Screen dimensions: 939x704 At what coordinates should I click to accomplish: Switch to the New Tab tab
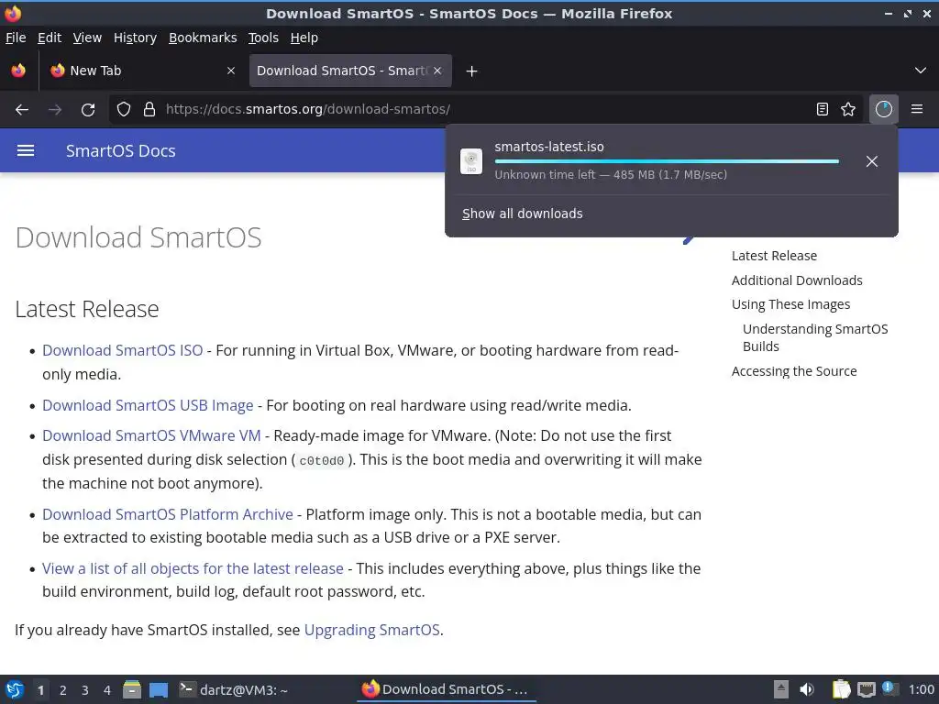[x=142, y=71]
